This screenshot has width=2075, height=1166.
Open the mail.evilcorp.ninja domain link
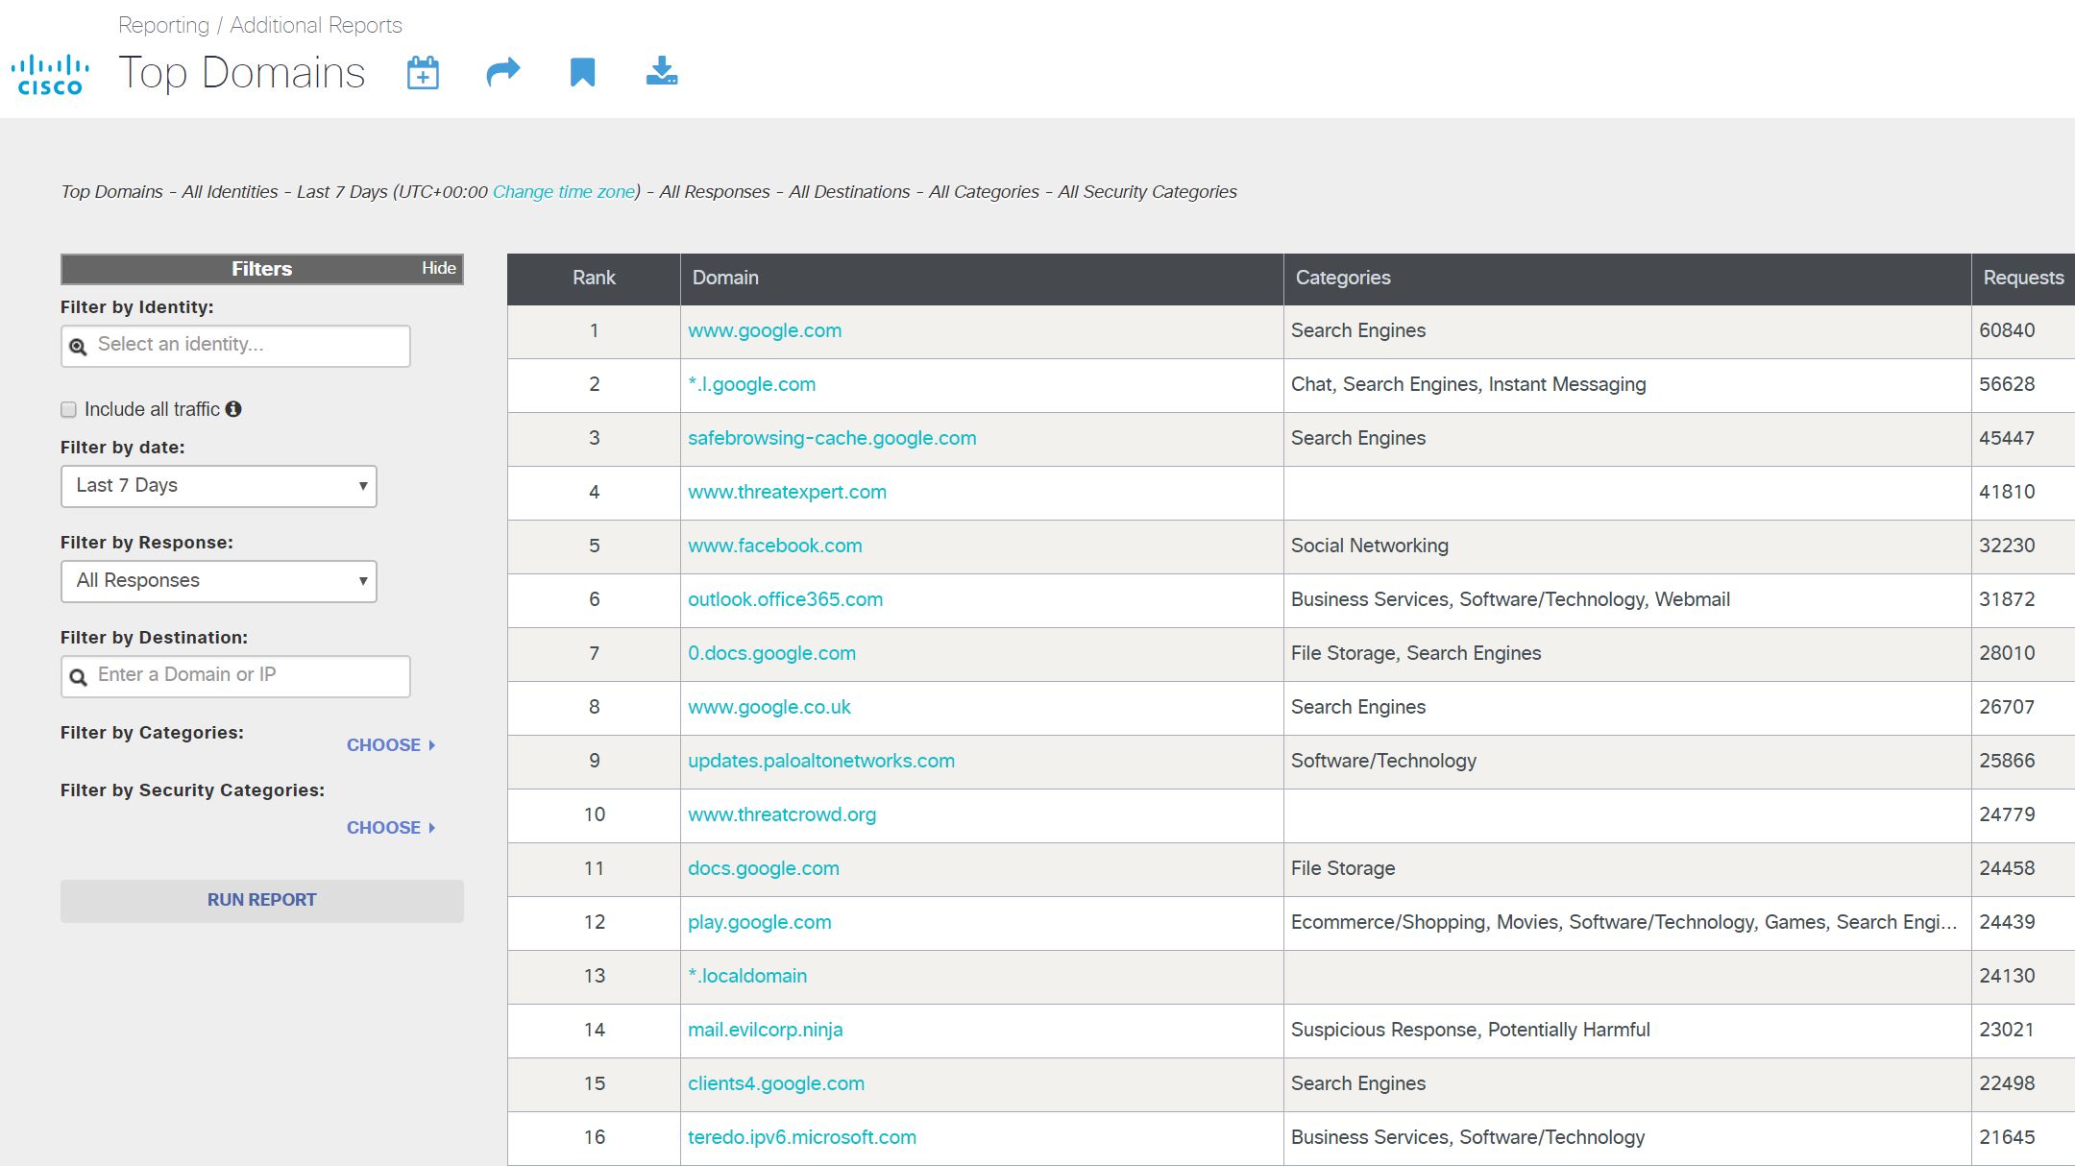tap(765, 1030)
